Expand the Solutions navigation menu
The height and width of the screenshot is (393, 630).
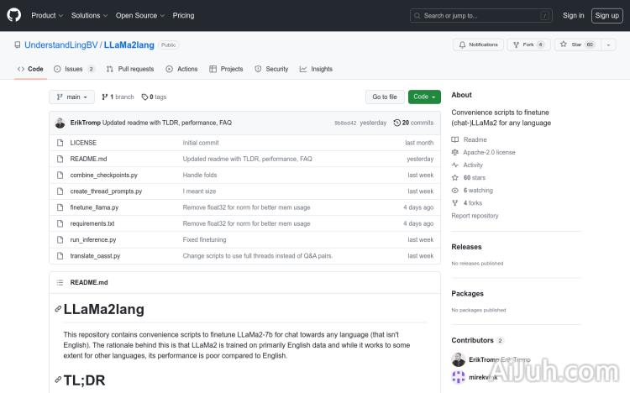coord(88,15)
